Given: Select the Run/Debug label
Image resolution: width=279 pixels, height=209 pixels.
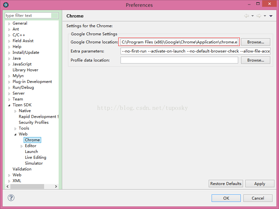Looking at the screenshot, I should (x=23, y=87).
